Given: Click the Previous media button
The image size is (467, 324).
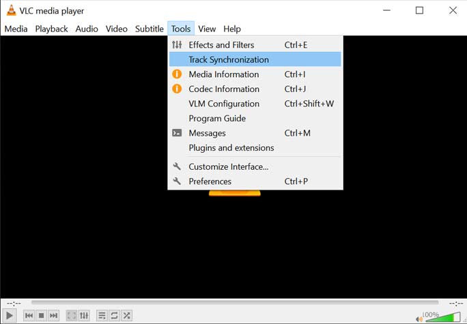Looking at the screenshot, I should click(x=29, y=315).
